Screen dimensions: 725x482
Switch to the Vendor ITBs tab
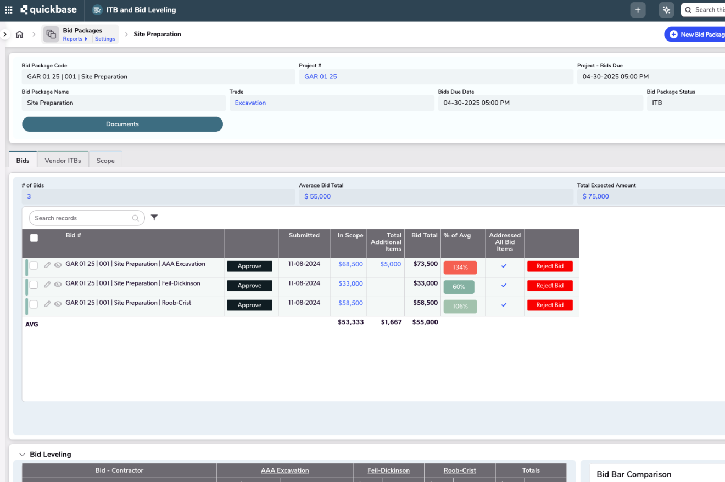[63, 161]
